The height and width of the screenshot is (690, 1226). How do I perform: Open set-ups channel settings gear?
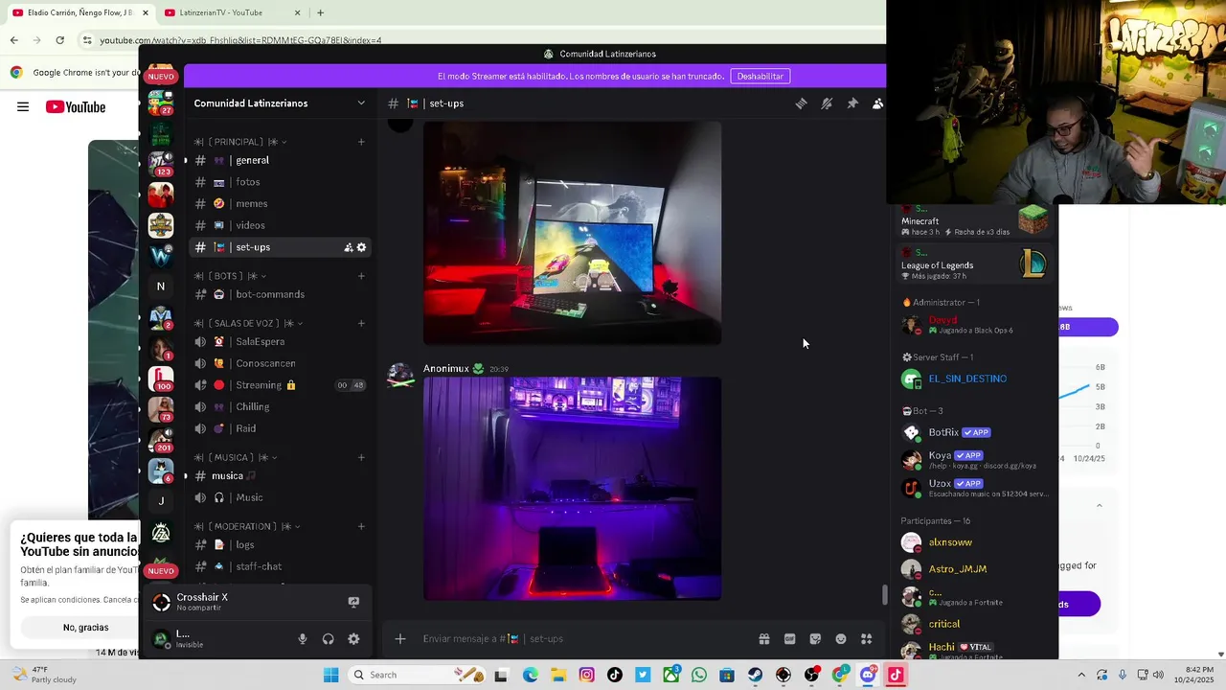point(361,247)
